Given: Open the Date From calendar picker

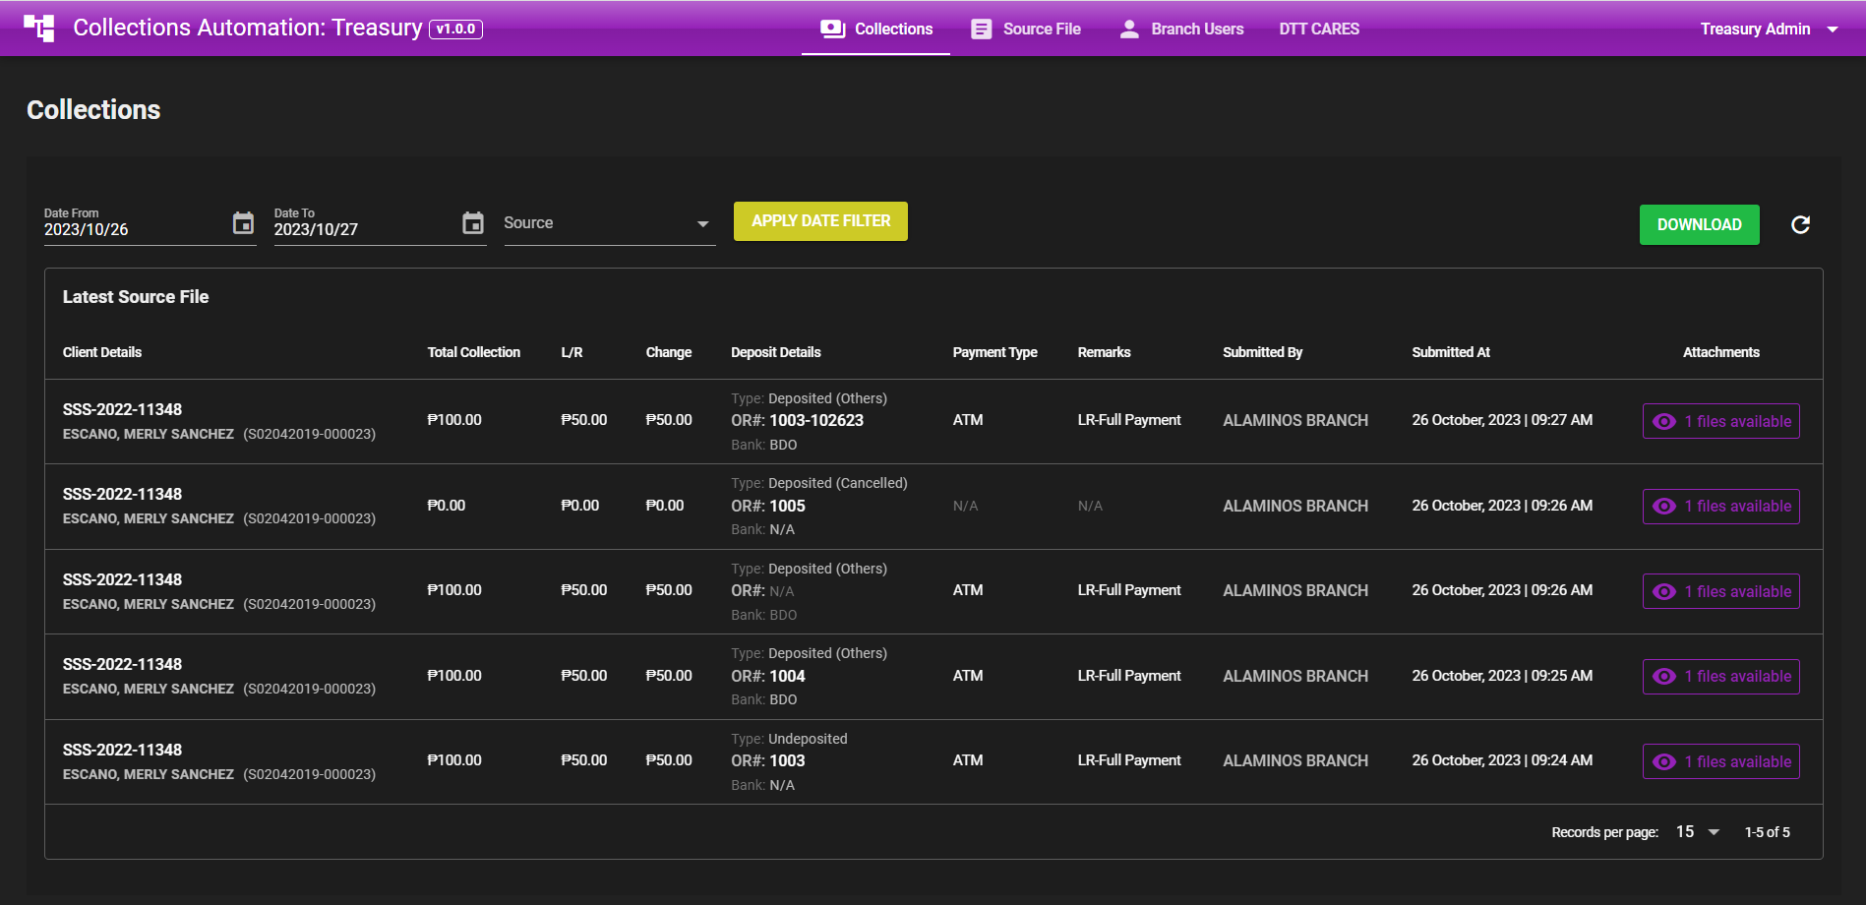Looking at the screenshot, I should point(243,223).
